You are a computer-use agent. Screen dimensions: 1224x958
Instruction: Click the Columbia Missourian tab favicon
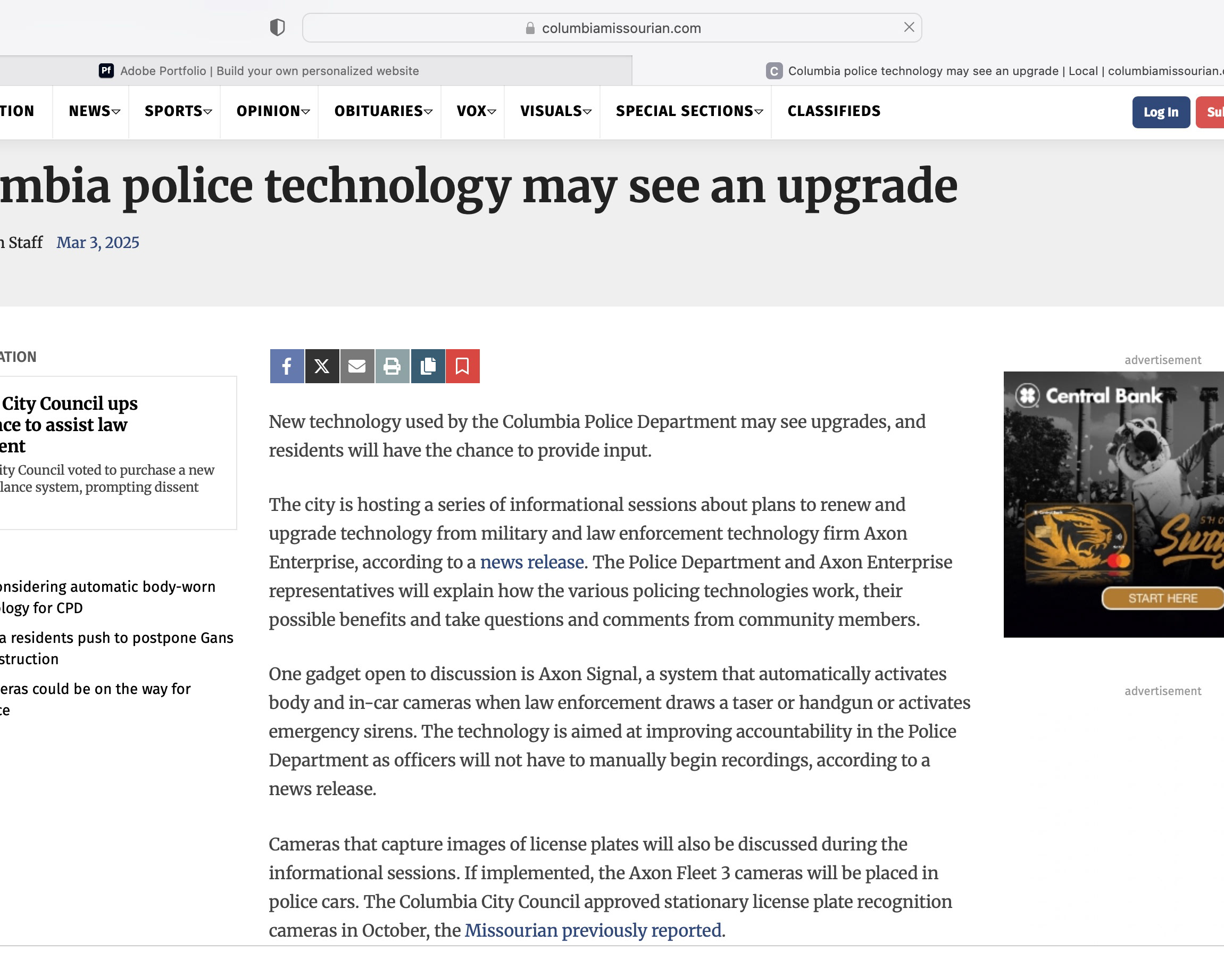[x=774, y=71]
